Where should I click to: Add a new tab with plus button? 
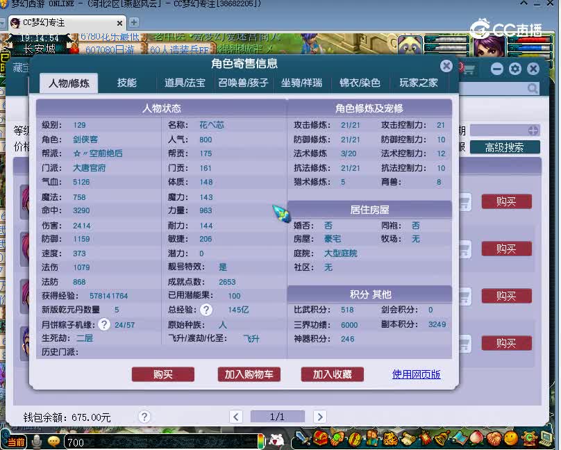(134, 22)
